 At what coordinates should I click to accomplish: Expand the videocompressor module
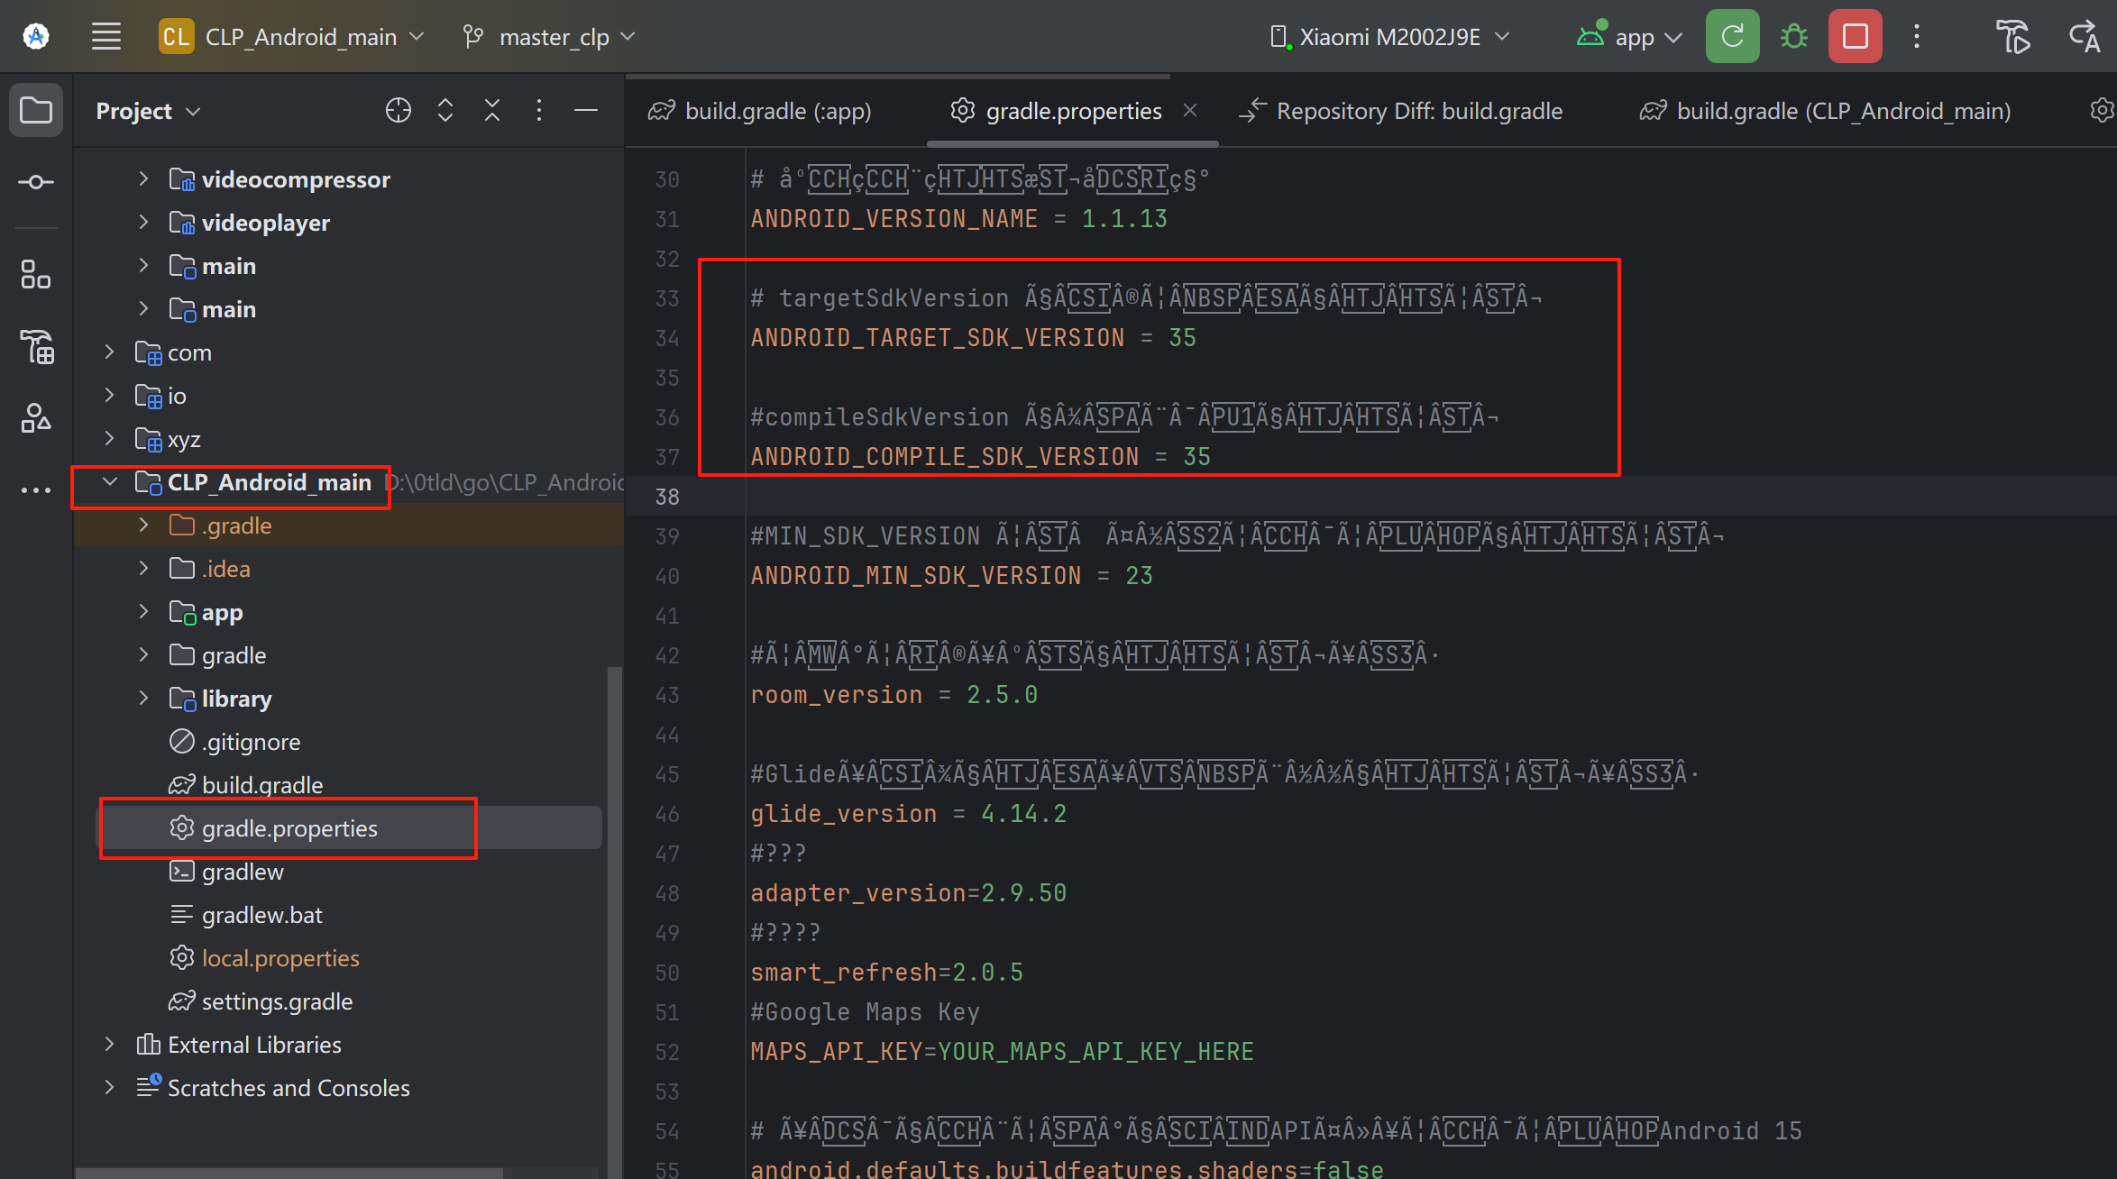pyautogui.click(x=143, y=178)
